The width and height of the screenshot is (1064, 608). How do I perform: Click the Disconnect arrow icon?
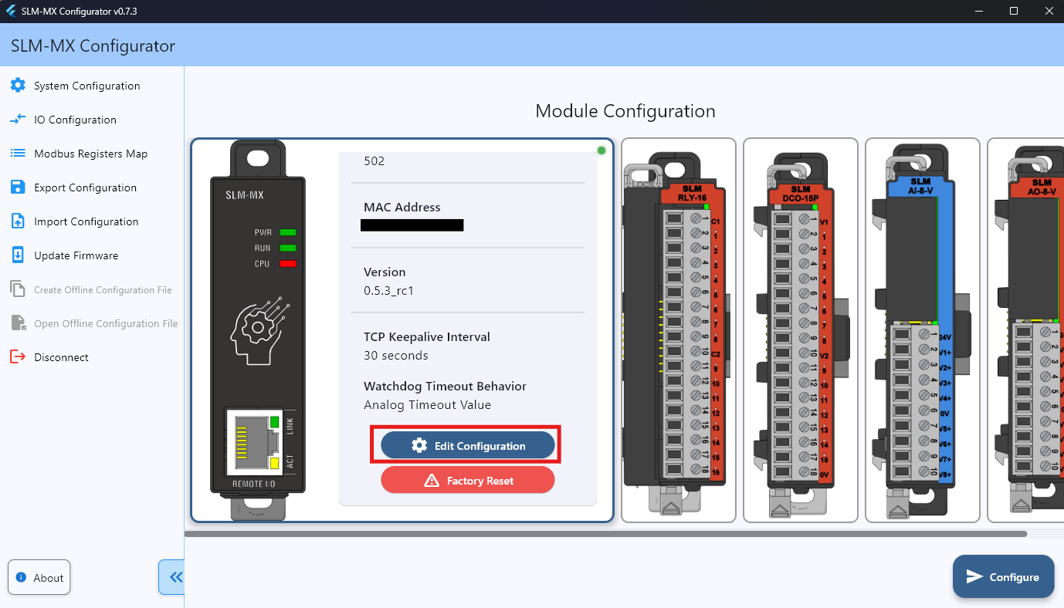(x=18, y=356)
